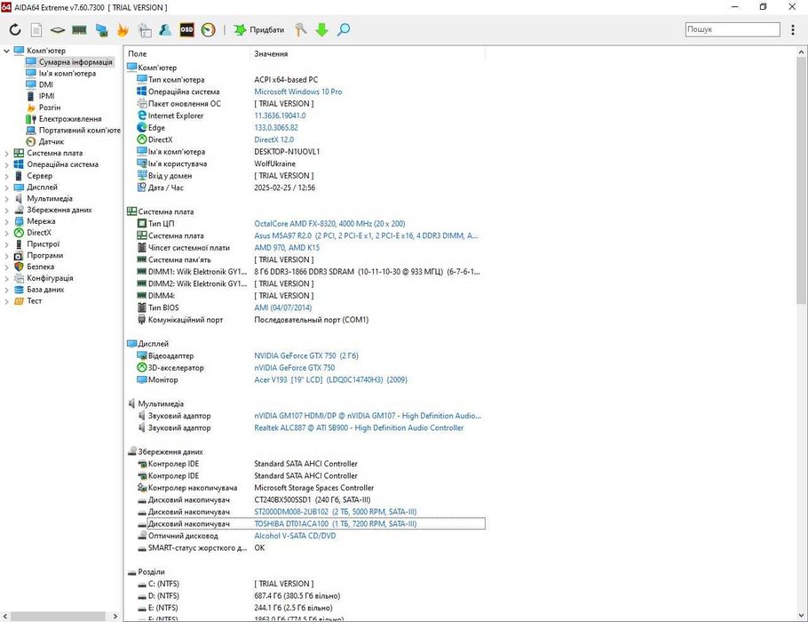The image size is (808, 622).
Task: Open the Microsoft Windows 10 Pro link
Action: coord(297,92)
